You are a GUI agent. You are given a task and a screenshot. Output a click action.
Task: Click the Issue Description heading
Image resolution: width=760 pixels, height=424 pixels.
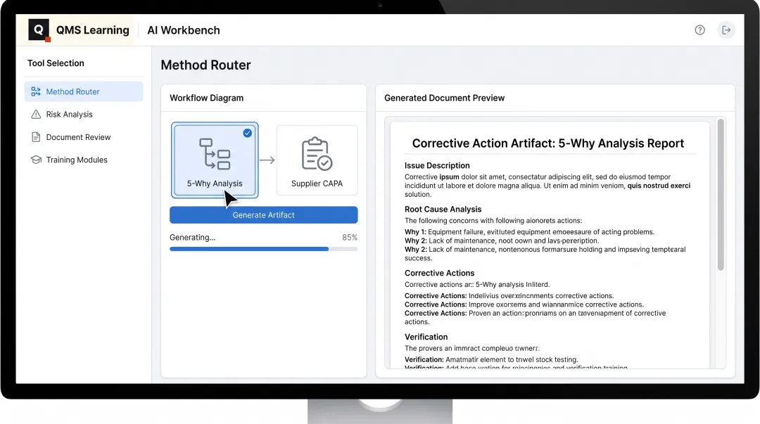click(437, 166)
